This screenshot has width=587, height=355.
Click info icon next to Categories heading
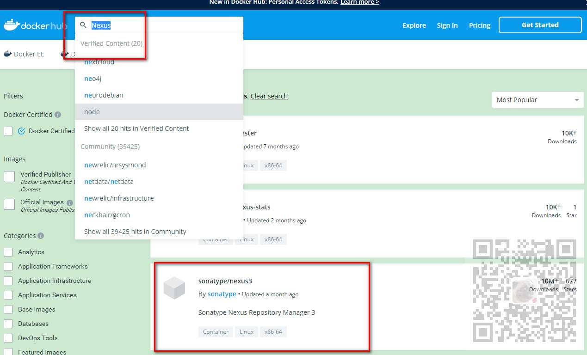(x=41, y=236)
